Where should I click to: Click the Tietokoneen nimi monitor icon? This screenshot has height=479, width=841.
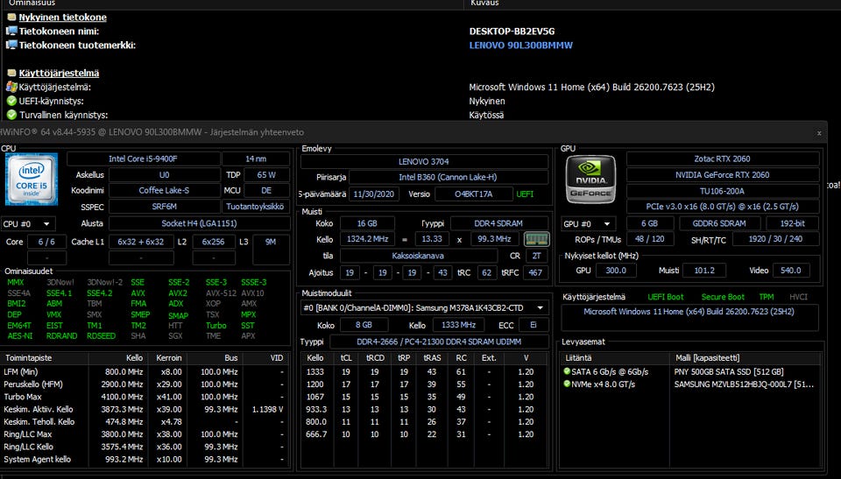(x=11, y=32)
